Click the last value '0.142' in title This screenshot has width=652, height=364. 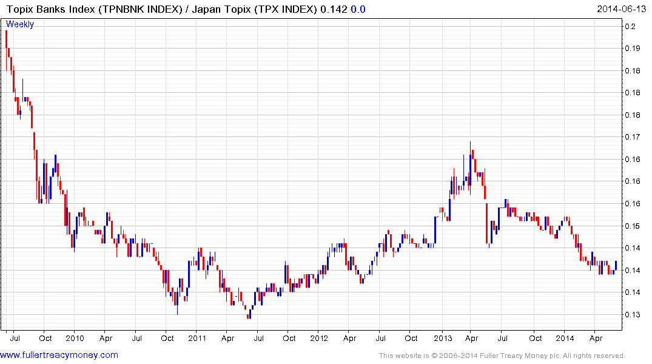pos(334,9)
